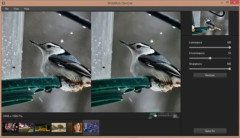Adjust the Luminance slider handle
The width and height of the screenshot is (240, 138).
[x=230, y=48]
